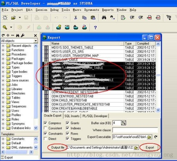This screenshot has height=161, width=177.
Task: Browse for output file folder icon
Action: [x=136, y=148]
